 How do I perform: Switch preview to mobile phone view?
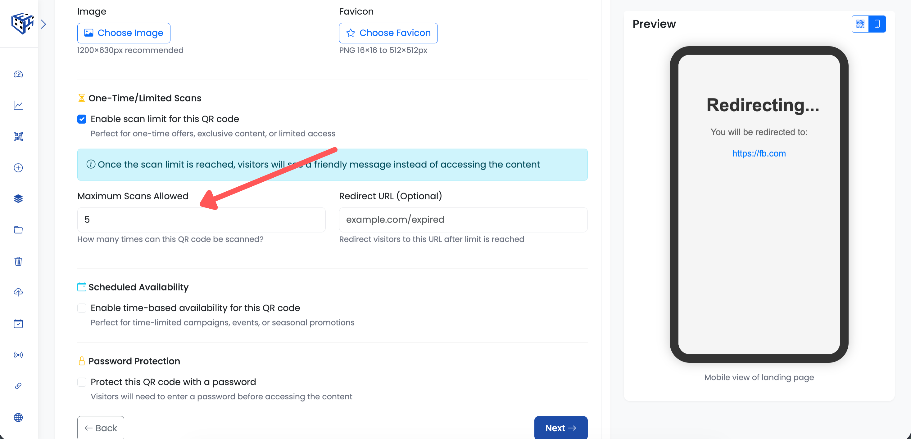click(x=877, y=24)
